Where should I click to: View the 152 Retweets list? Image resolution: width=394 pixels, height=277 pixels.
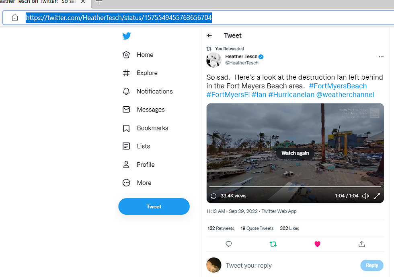pos(221,228)
